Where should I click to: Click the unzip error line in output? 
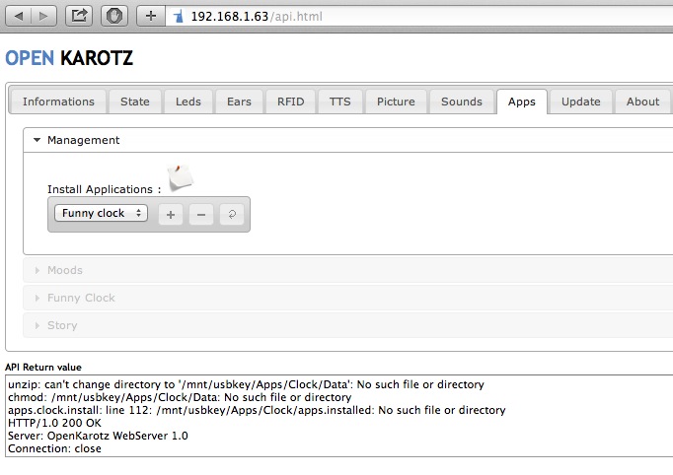[246, 384]
